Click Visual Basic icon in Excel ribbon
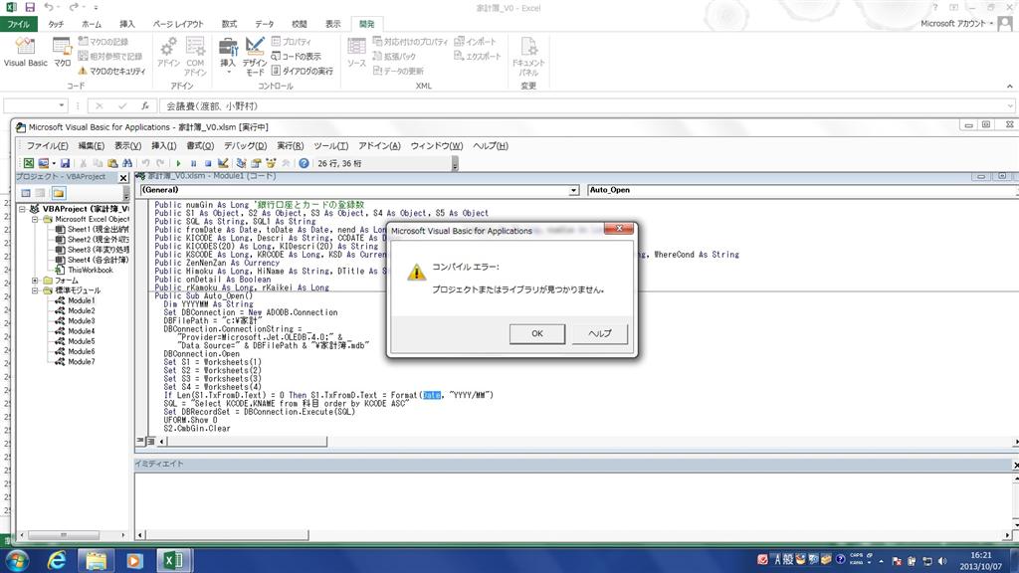The width and height of the screenshot is (1019, 573). [25, 52]
